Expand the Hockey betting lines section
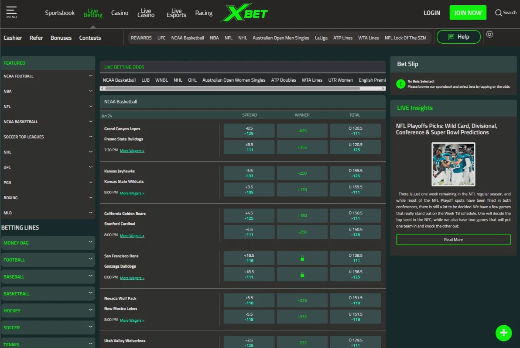The height and width of the screenshot is (348, 520). point(48,310)
